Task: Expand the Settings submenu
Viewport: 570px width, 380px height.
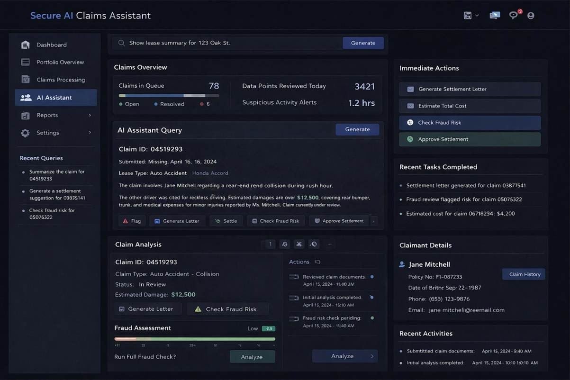Action: (90, 133)
